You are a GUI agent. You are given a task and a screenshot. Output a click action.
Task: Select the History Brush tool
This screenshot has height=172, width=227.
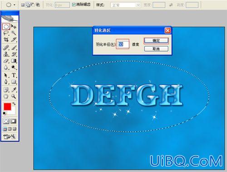(14, 54)
